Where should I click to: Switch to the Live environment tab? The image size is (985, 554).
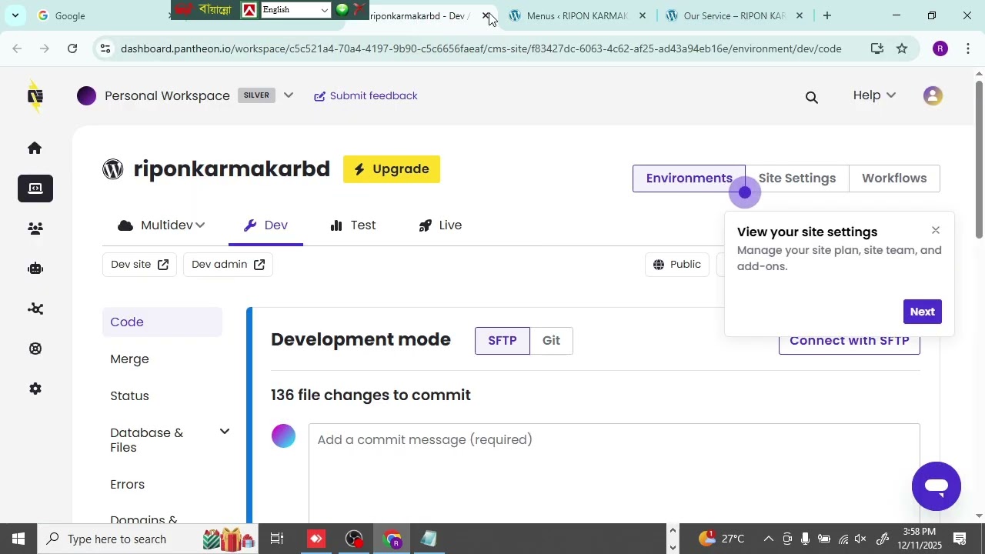[440, 225]
